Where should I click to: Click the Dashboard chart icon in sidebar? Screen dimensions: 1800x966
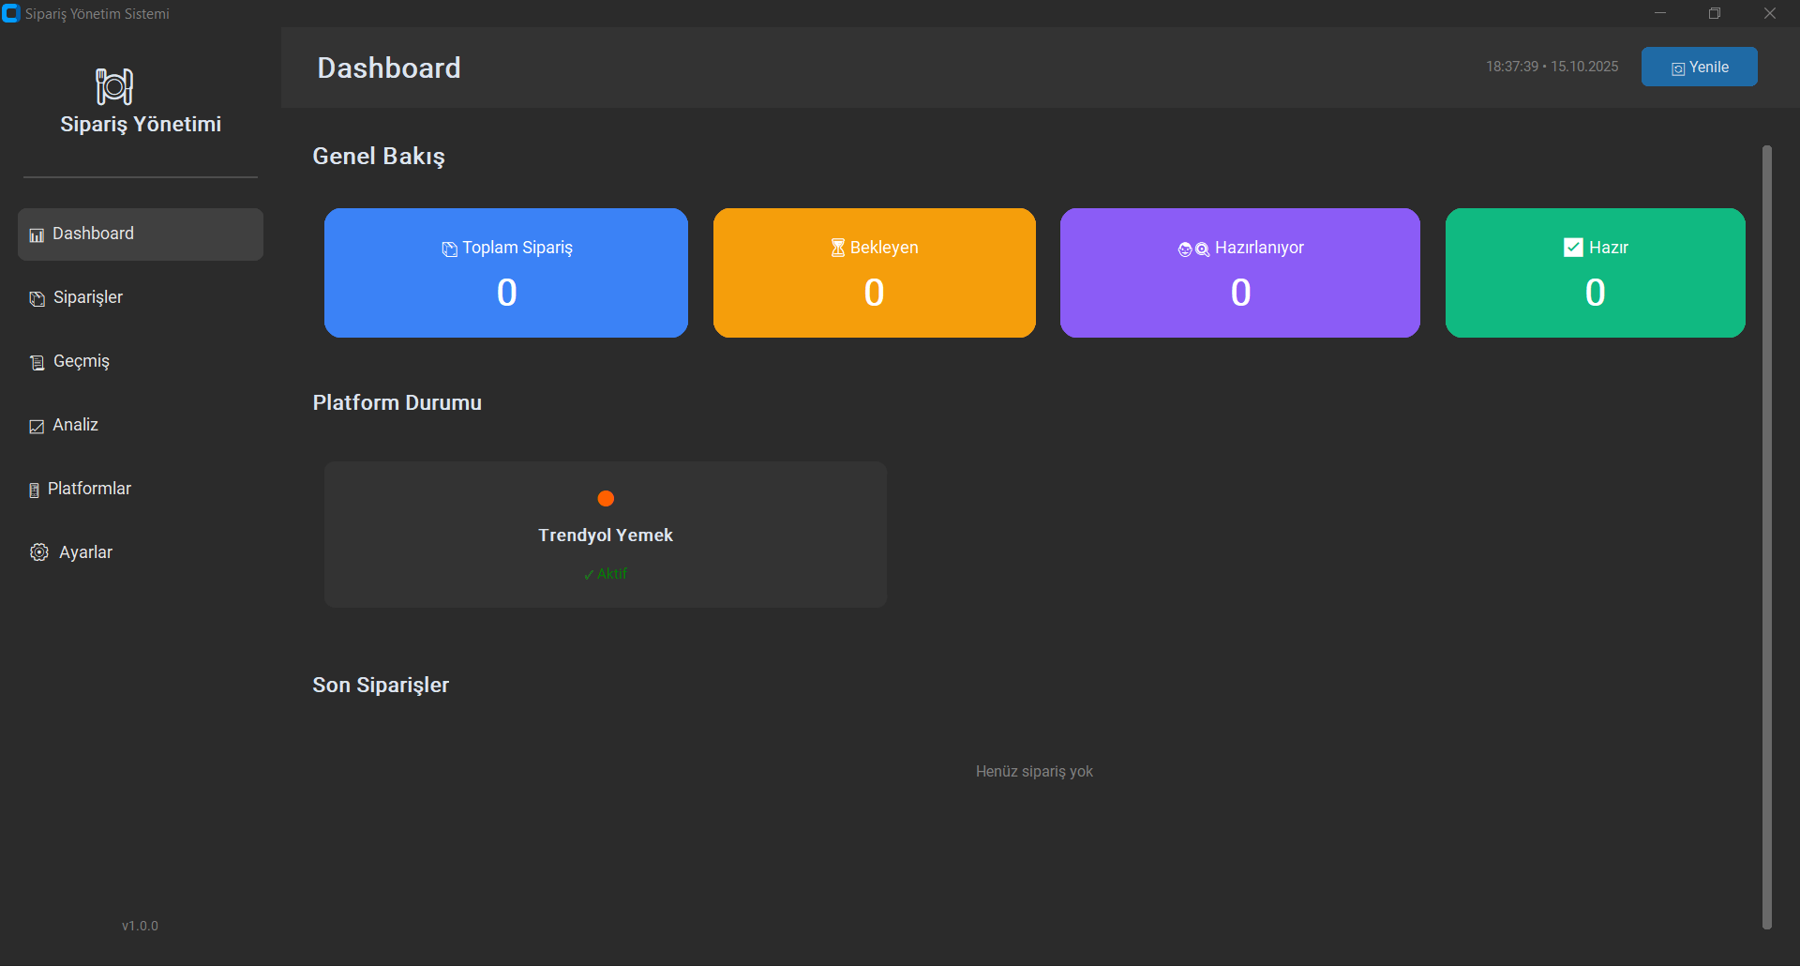(37, 235)
